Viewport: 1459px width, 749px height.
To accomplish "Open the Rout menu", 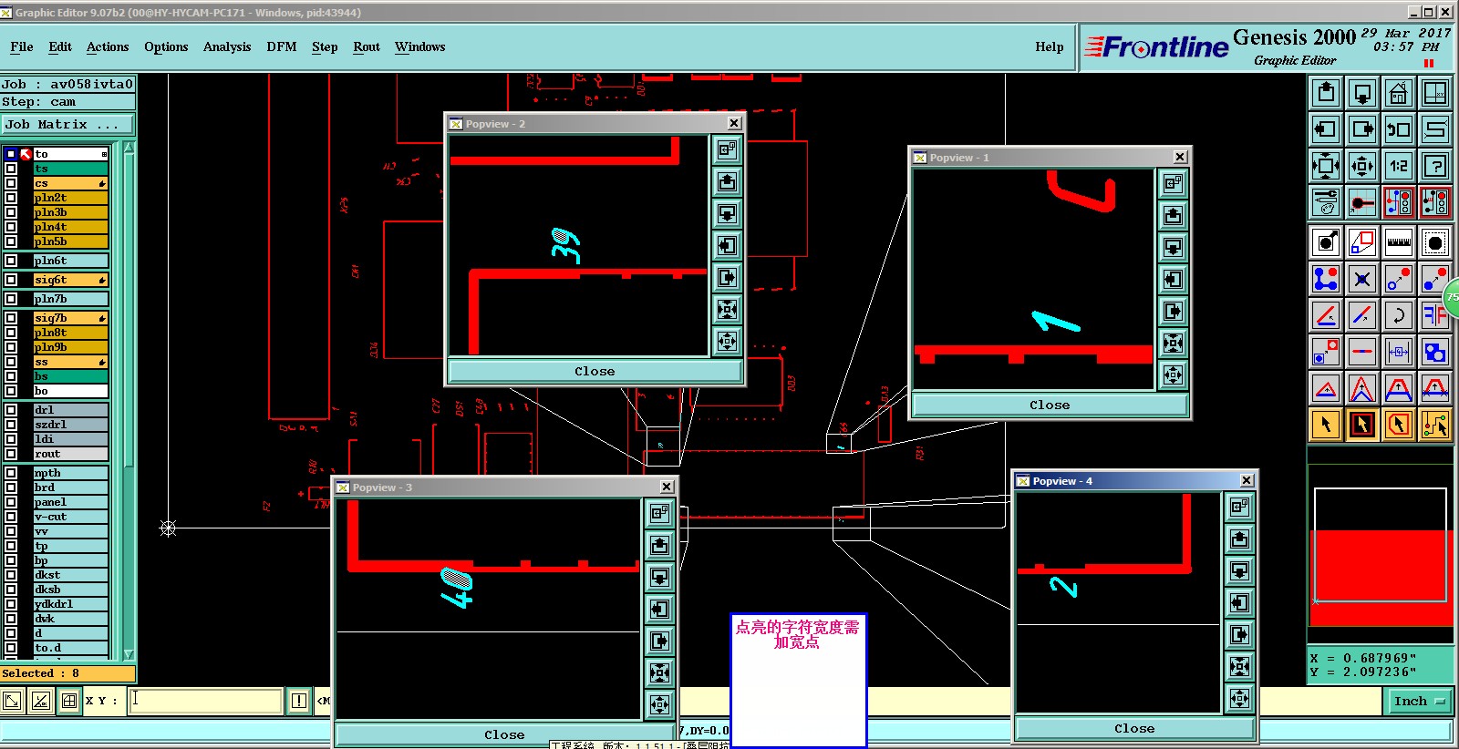I will (x=367, y=46).
